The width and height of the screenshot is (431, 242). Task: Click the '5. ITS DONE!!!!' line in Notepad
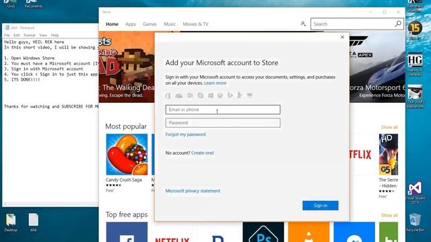[x=22, y=79]
